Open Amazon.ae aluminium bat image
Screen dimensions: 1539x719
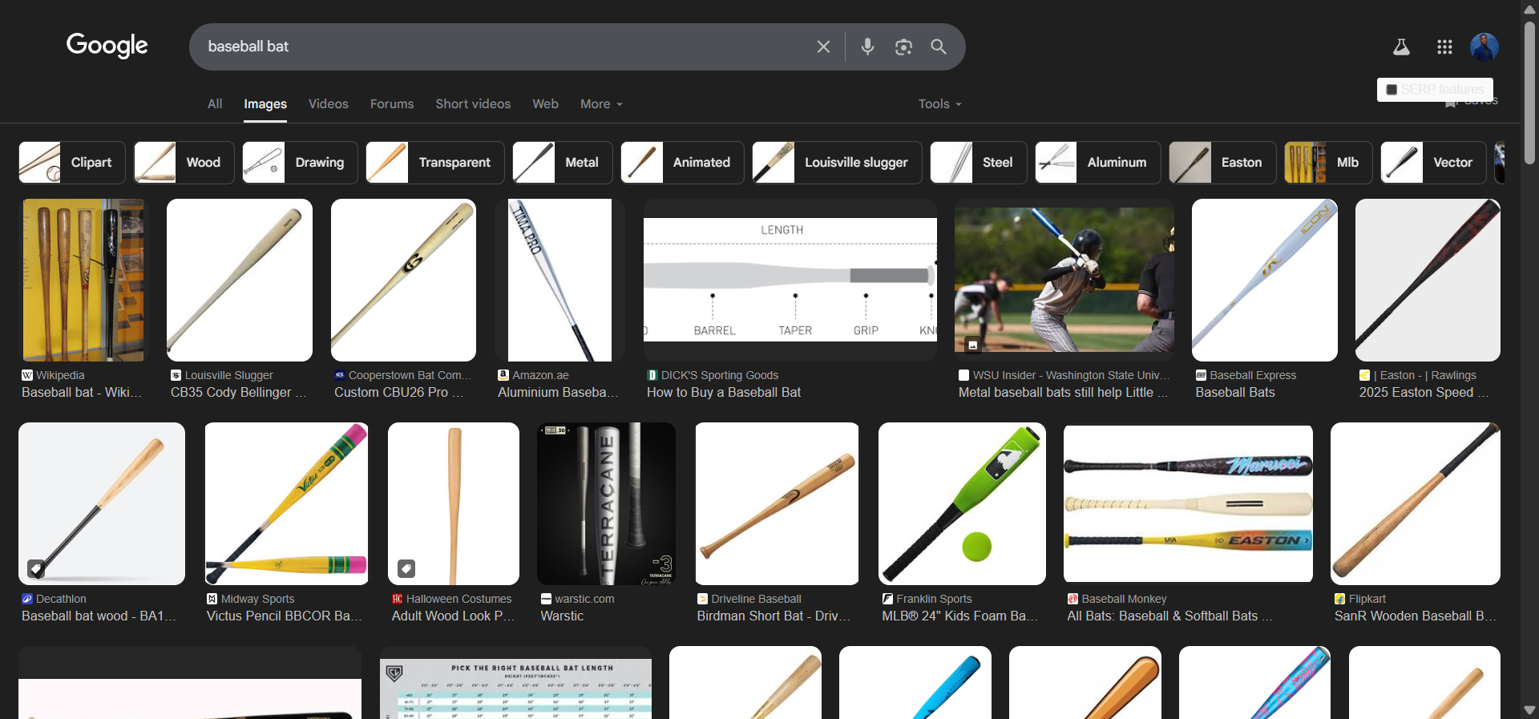point(560,280)
